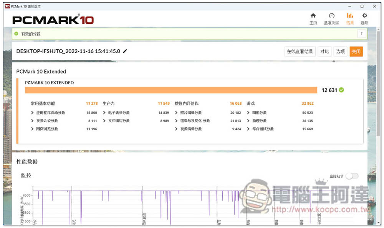Screen dimensions: 384x228
Task: Expand 渲染与视觉化 分数 row
Action: pos(176,121)
